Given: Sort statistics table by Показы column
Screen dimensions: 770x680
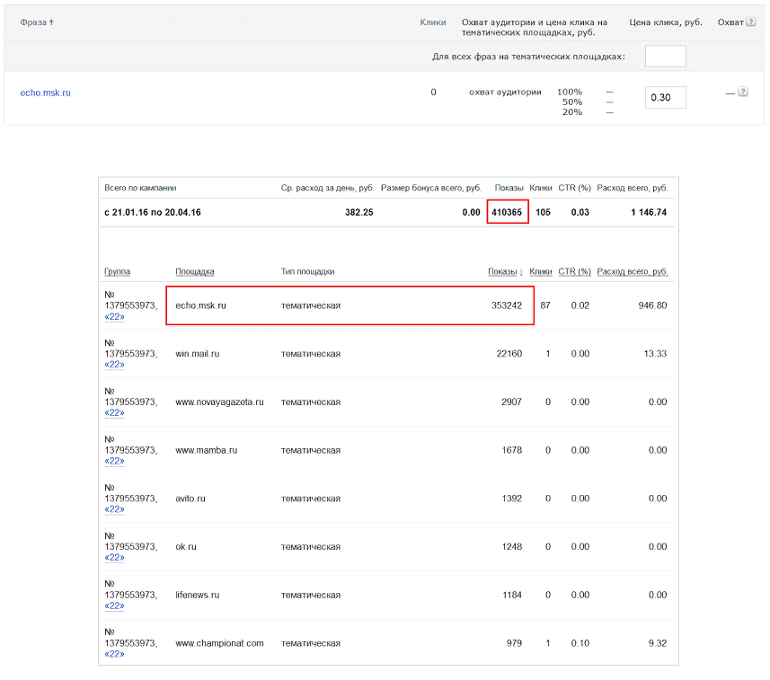Looking at the screenshot, I should click(x=502, y=271).
